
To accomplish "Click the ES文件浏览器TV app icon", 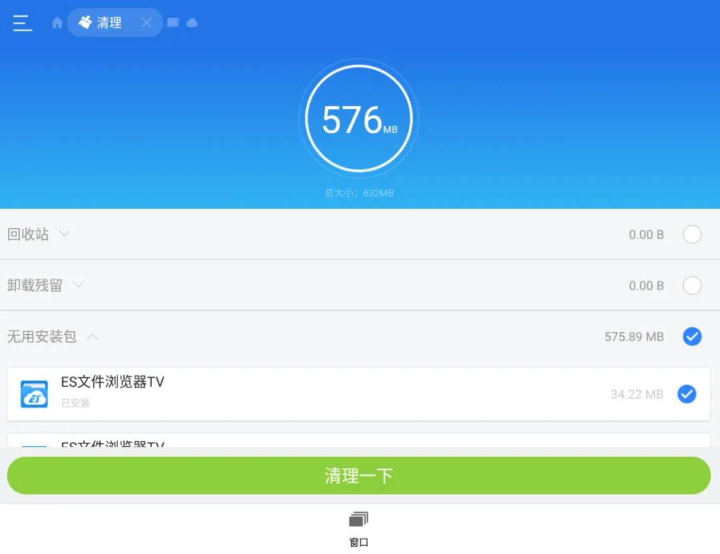I will click(x=34, y=394).
